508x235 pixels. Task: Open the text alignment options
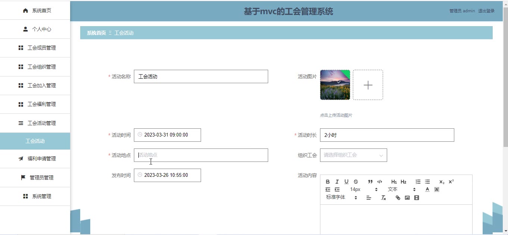[x=369, y=198]
